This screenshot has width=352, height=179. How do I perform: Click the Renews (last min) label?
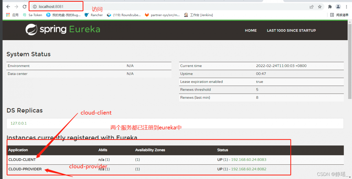pyautogui.click(x=195, y=98)
